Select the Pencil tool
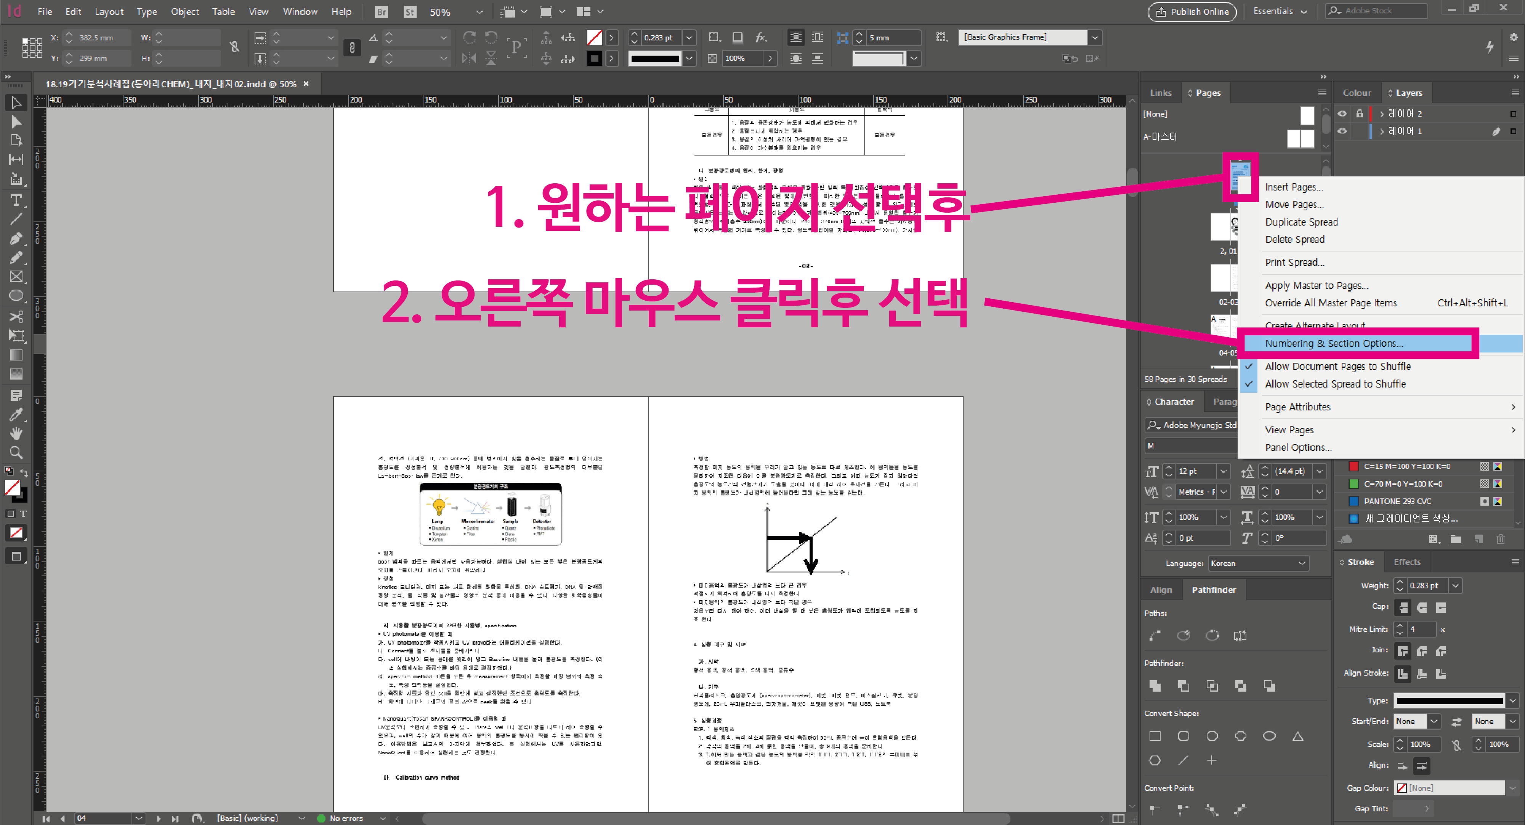 (x=16, y=258)
